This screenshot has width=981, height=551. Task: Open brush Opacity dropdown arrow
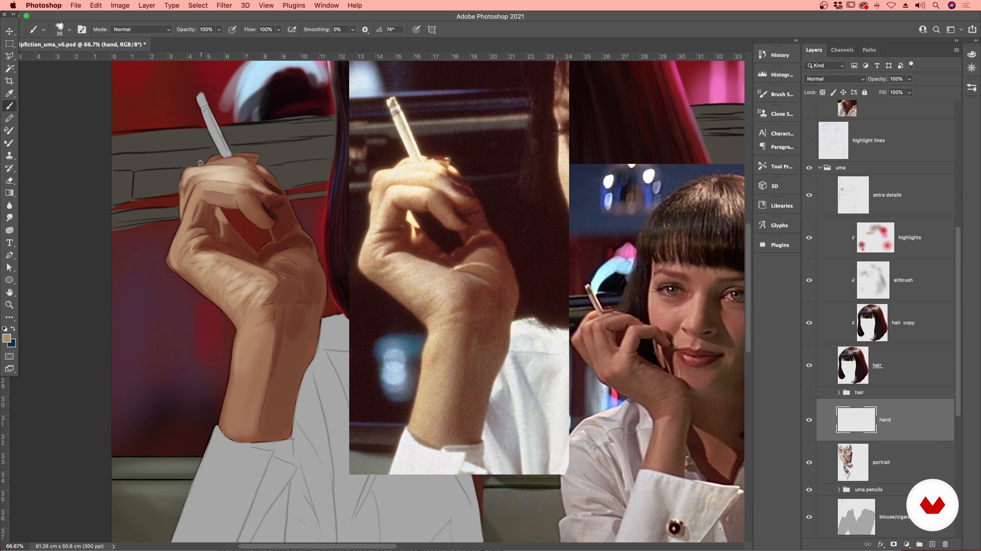coord(219,29)
